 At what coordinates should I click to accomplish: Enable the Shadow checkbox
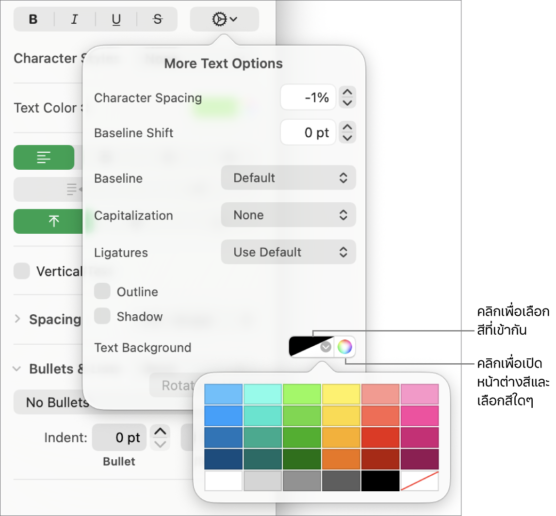pos(102,316)
